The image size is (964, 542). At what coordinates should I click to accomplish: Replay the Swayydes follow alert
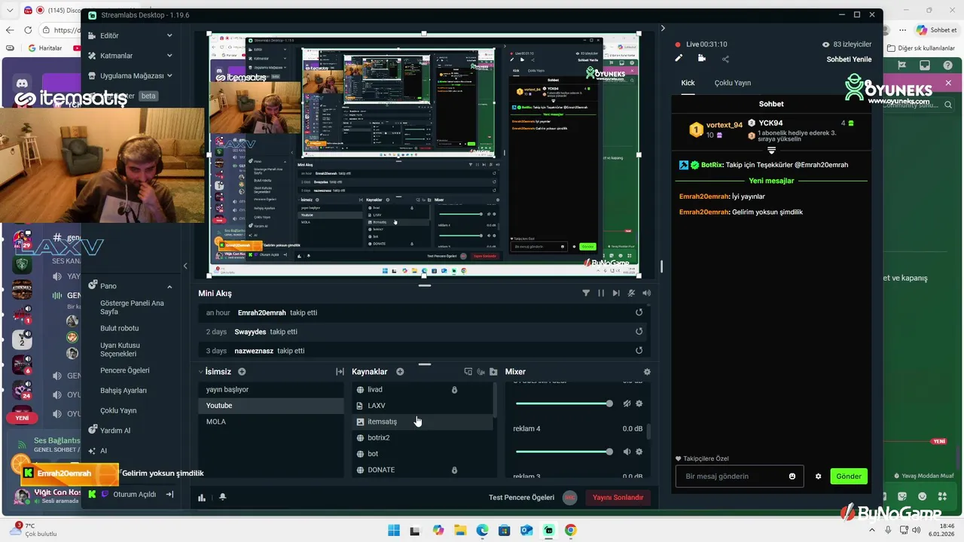click(x=639, y=331)
